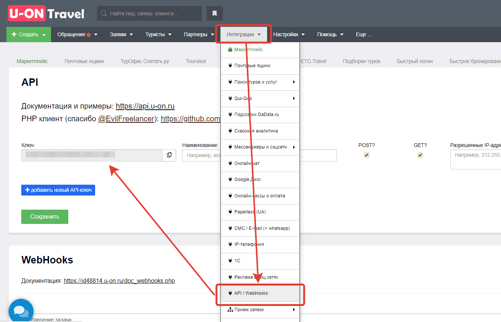Choose Реклама в соц.сетях menu item
Viewport: 501px width, 322px height.
pyautogui.click(x=260, y=277)
